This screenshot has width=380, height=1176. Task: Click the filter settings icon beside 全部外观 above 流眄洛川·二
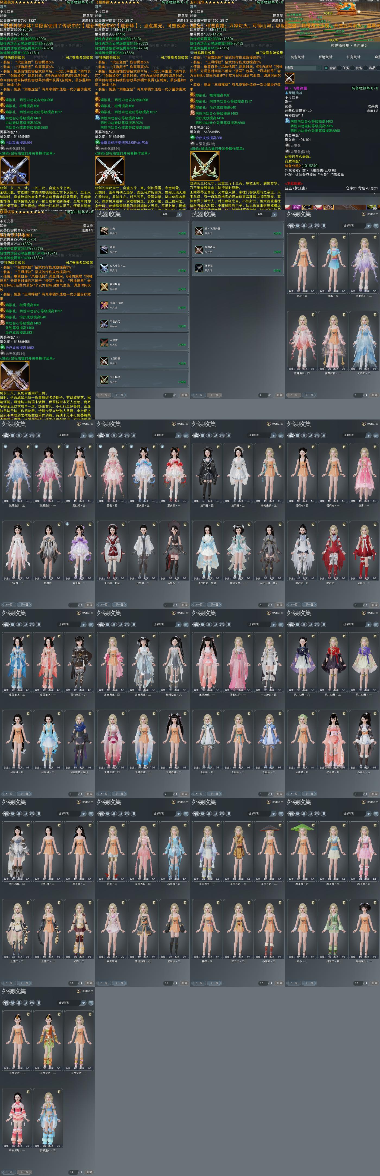(376, 225)
